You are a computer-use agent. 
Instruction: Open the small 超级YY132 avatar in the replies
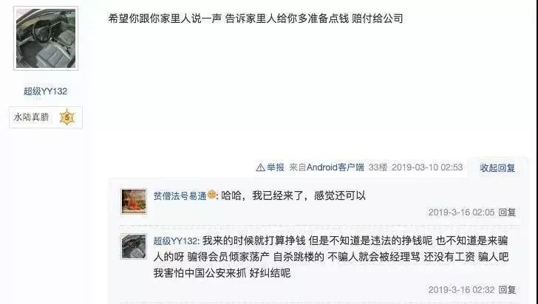click(134, 246)
